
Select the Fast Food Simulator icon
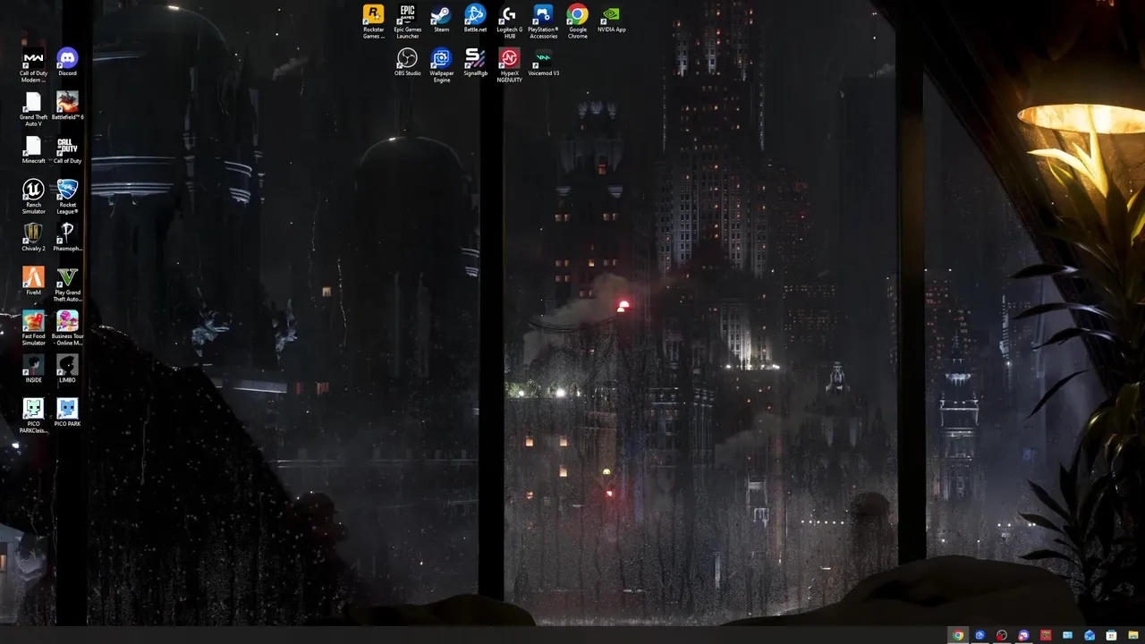(x=33, y=328)
